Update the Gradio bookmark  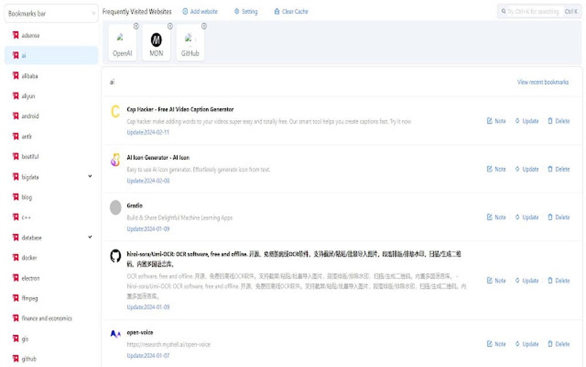(527, 217)
